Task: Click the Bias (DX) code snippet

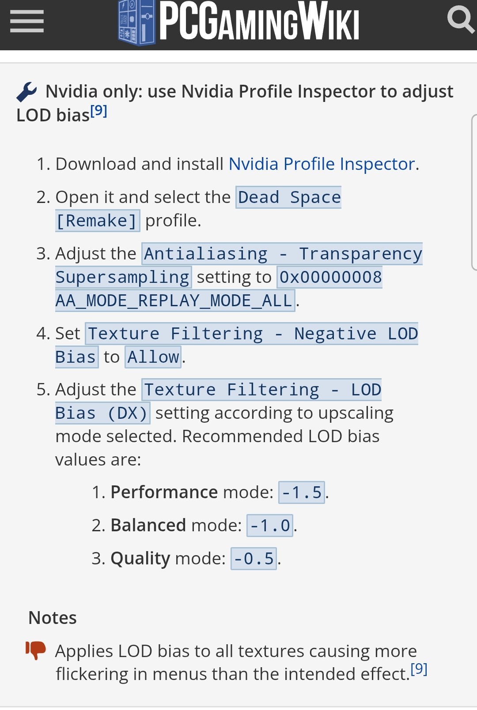Action: 102,413
